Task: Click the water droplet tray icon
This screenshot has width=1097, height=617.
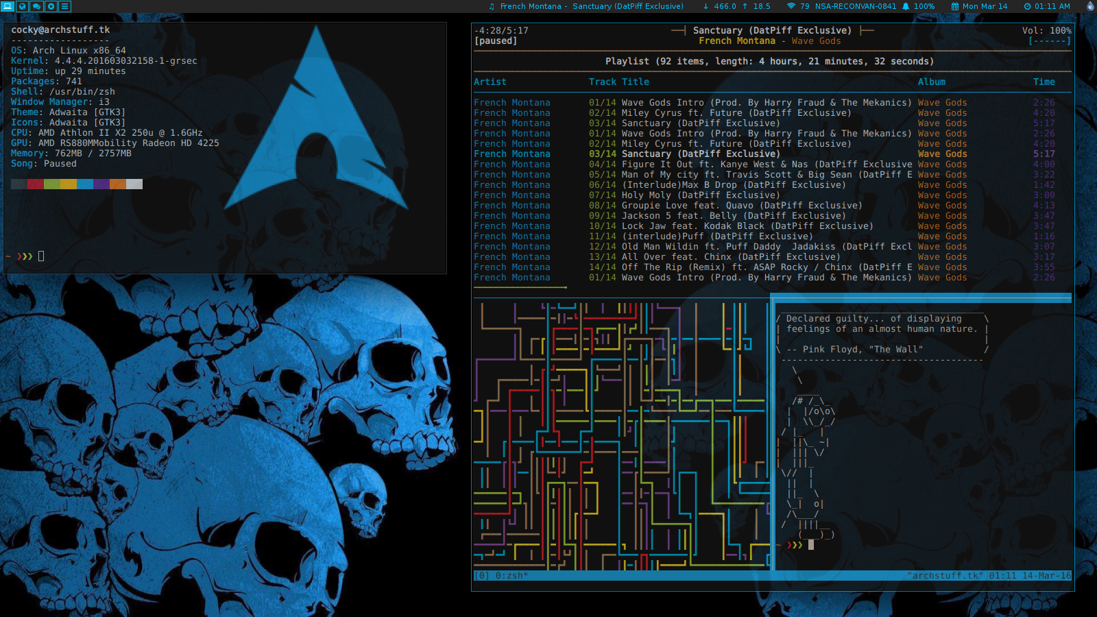Action: [1090, 6]
